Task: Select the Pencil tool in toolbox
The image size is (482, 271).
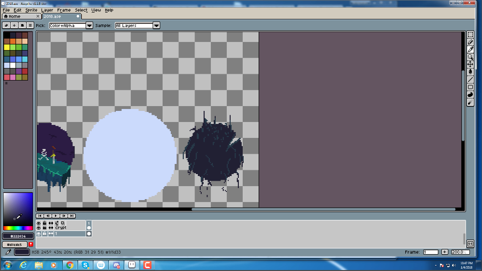Action: [x=470, y=42]
